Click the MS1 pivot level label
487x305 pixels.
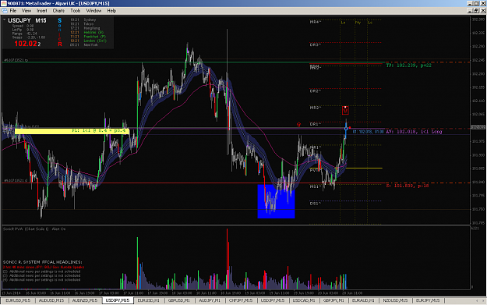tap(316, 186)
